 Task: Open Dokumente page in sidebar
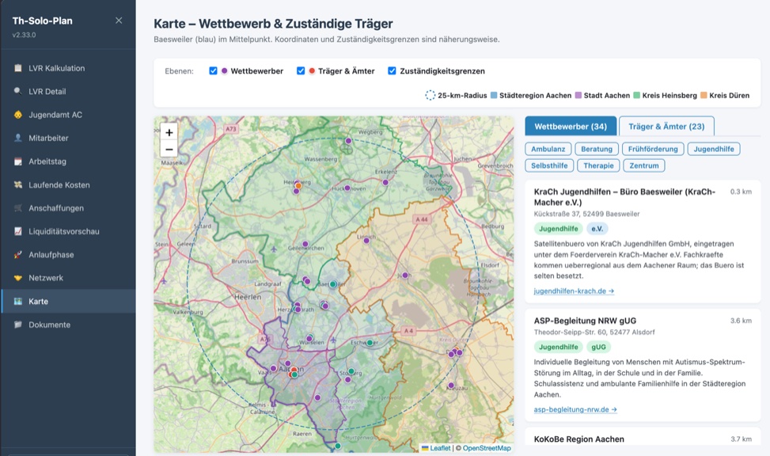68,325
